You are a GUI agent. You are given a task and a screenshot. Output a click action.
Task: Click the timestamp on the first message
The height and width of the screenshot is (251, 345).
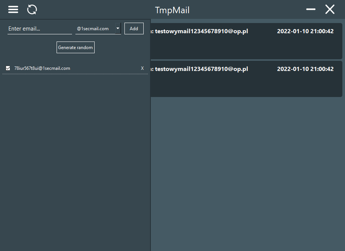tap(305, 31)
